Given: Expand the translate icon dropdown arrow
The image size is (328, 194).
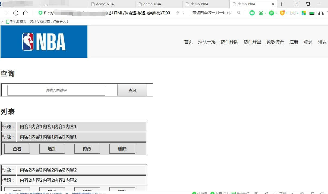Looking at the screenshot, I should click(276, 13).
